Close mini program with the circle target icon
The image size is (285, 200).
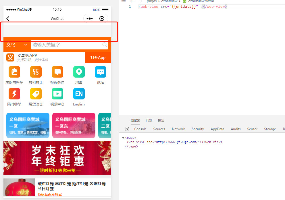(x=102, y=19)
